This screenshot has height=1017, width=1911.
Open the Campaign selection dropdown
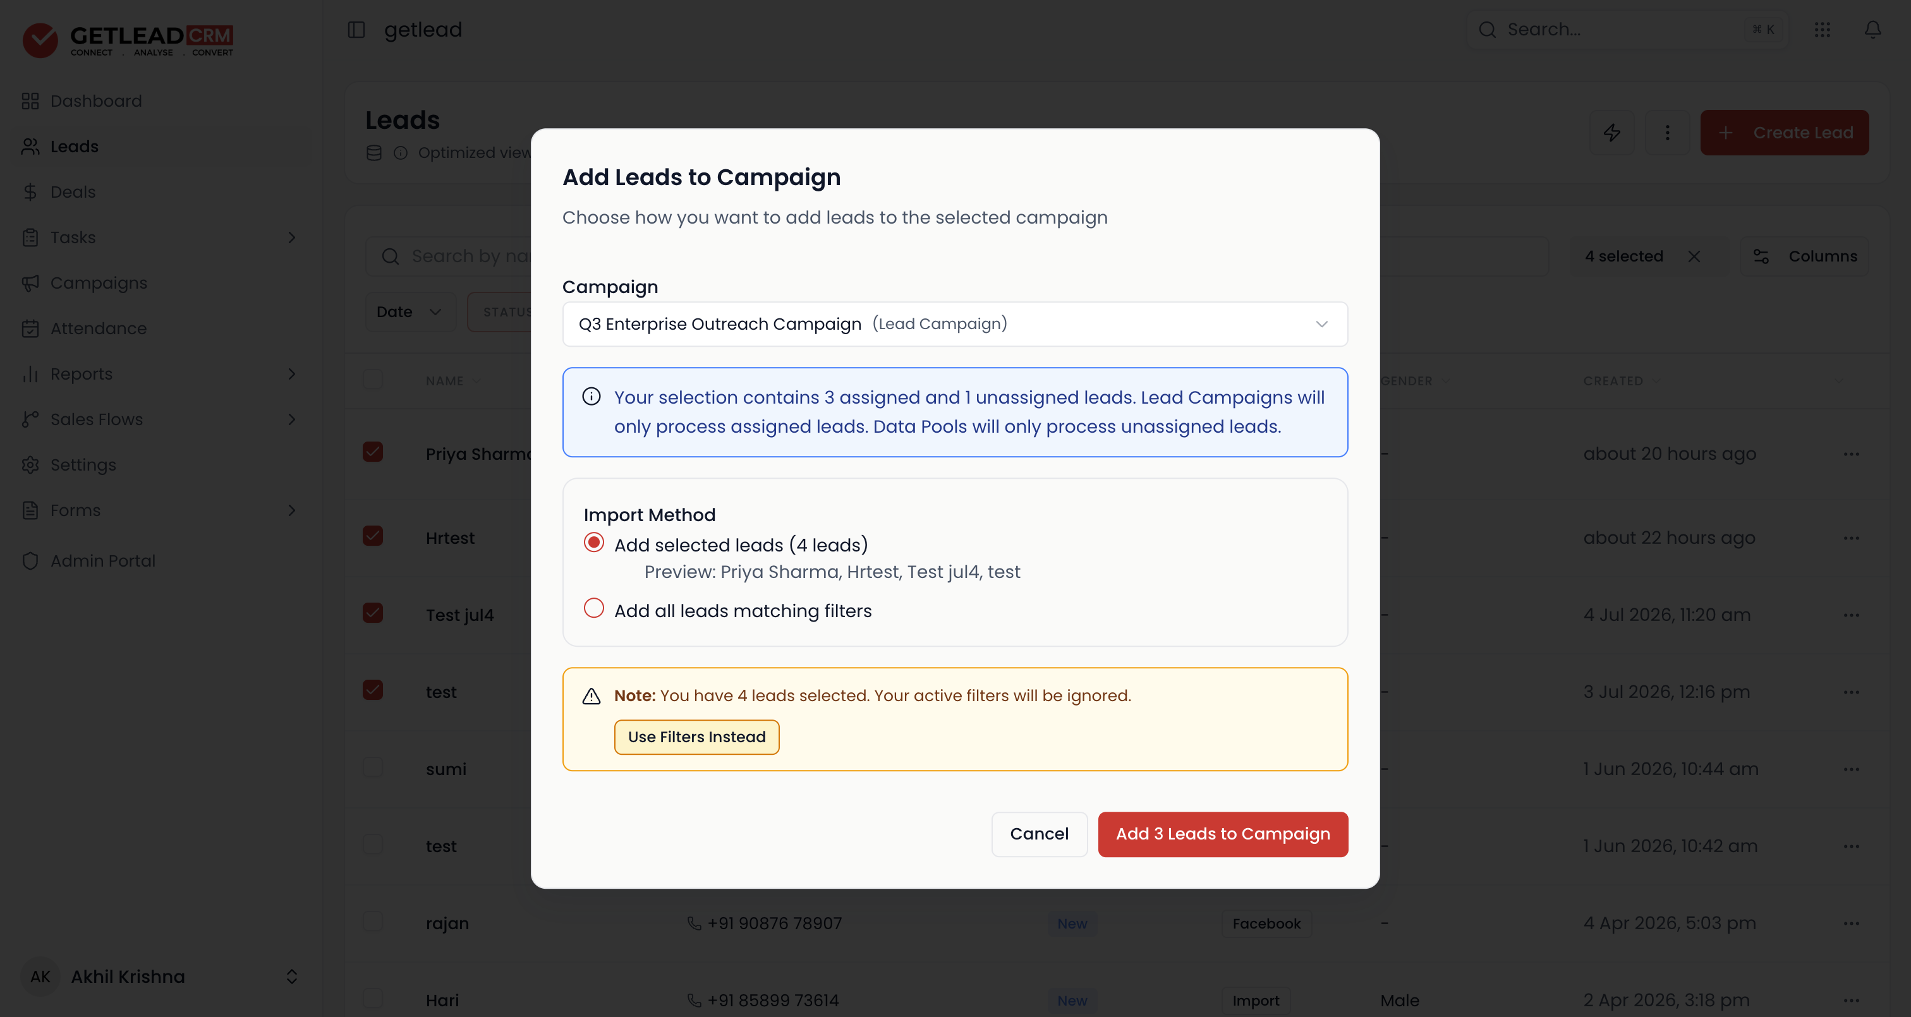click(955, 324)
